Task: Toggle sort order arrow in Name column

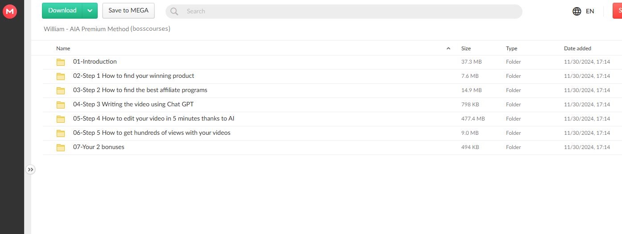Action: coord(448,48)
